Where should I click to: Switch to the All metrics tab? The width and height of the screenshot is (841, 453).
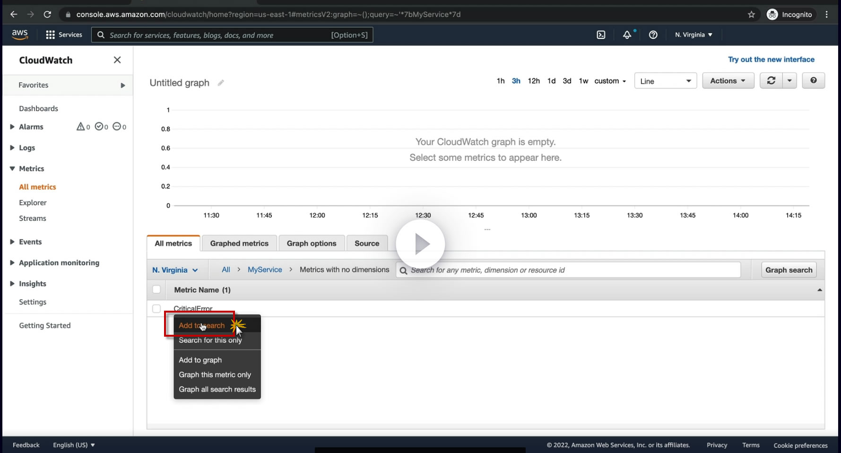tap(173, 244)
